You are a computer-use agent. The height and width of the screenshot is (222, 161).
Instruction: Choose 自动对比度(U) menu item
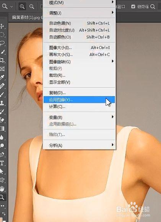click(x=80, y=30)
